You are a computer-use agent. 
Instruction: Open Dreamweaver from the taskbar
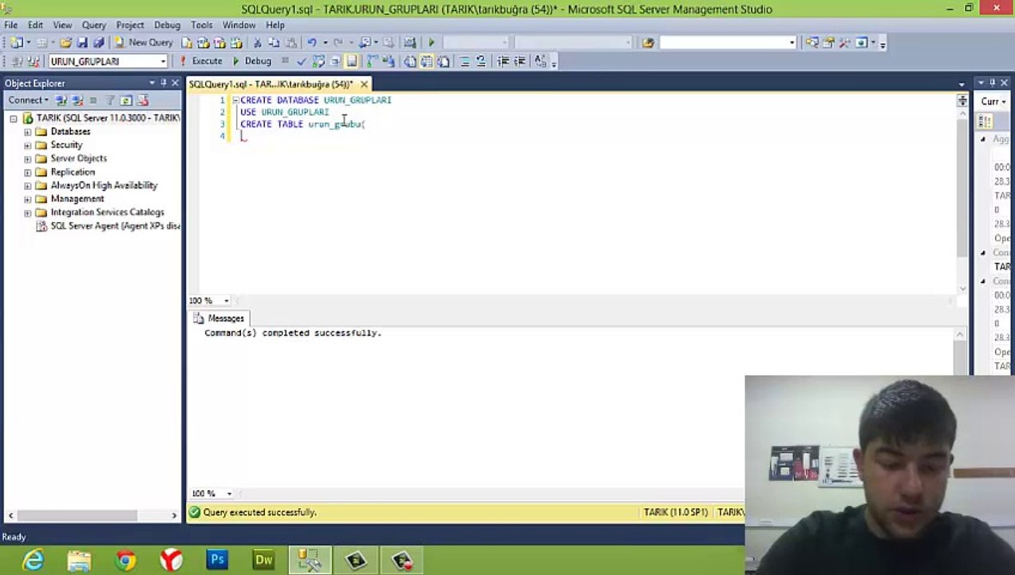point(263,561)
